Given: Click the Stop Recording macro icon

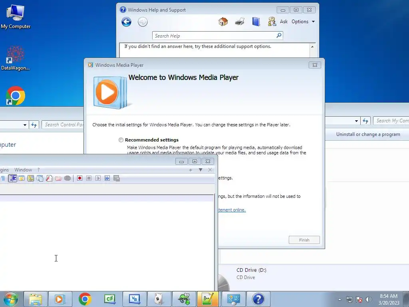Looking at the screenshot, I should (89, 178).
